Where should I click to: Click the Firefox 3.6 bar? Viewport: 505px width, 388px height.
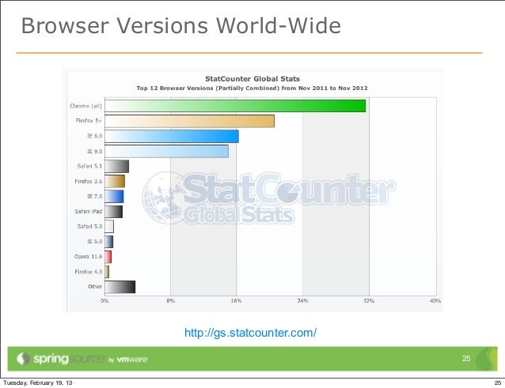(115, 182)
